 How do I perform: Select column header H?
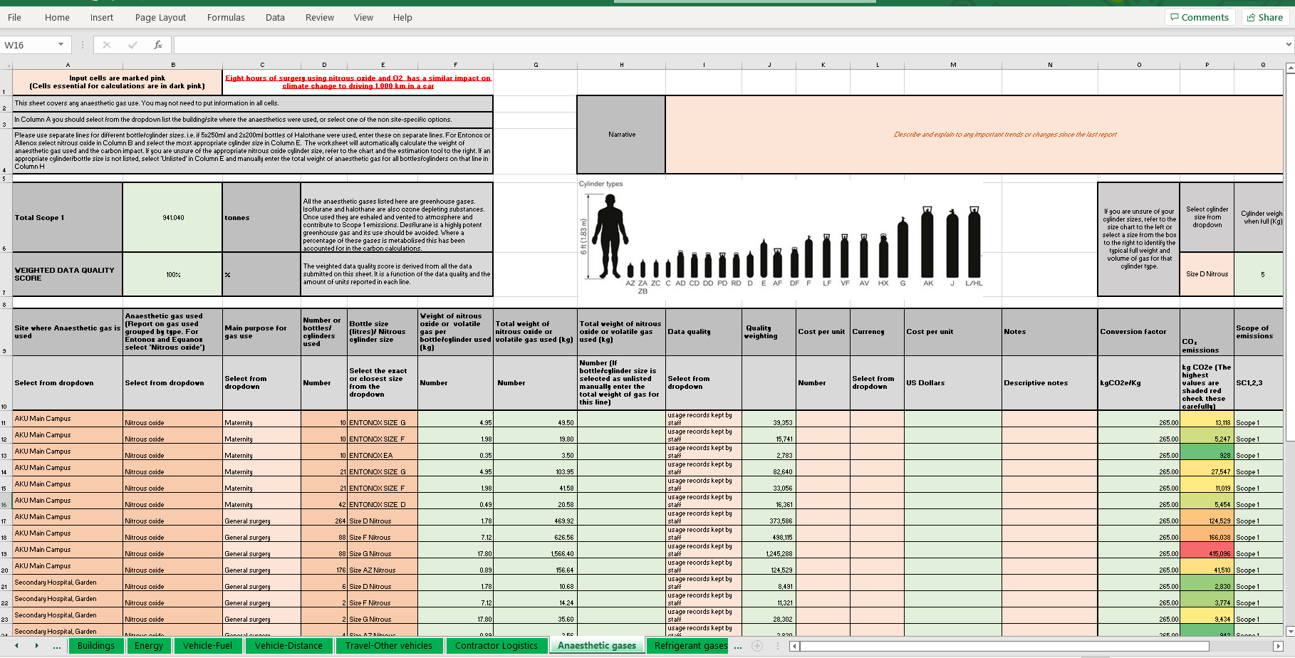[x=621, y=65]
